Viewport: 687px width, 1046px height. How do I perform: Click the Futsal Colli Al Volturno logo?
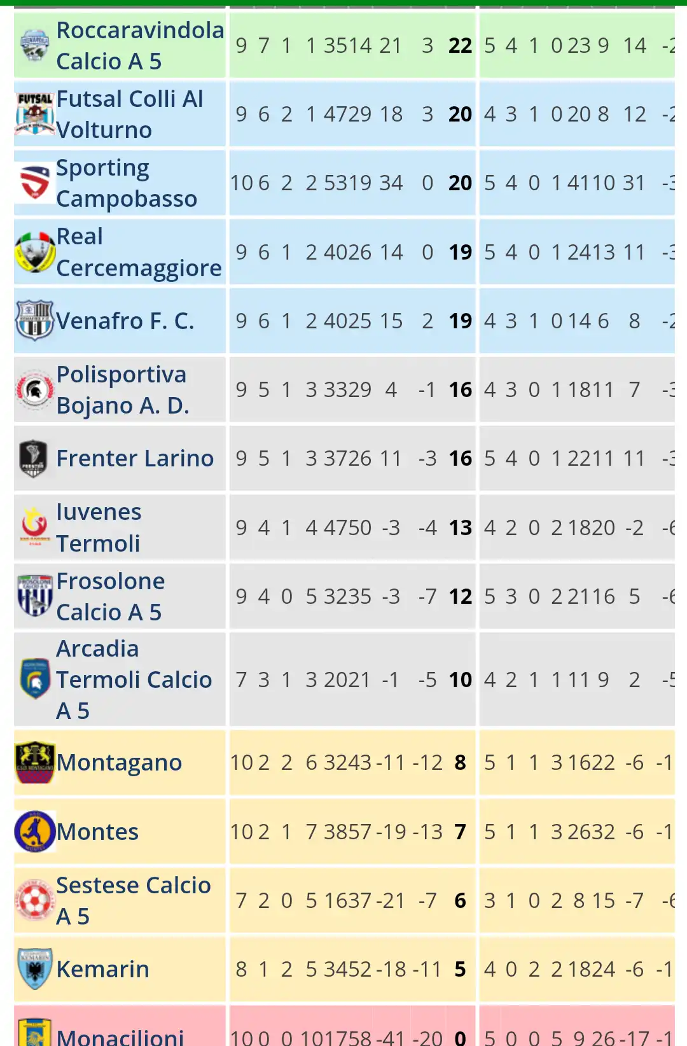click(35, 115)
